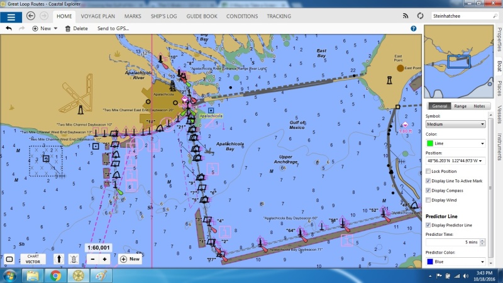The image size is (503, 283).
Task: Open the Properties side panel tab
Action: click(499, 40)
